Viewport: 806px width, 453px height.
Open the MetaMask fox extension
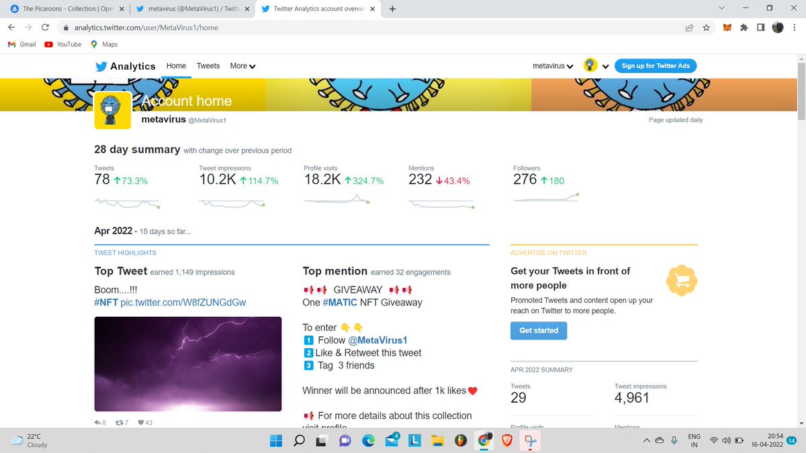(x=727, y=28)
